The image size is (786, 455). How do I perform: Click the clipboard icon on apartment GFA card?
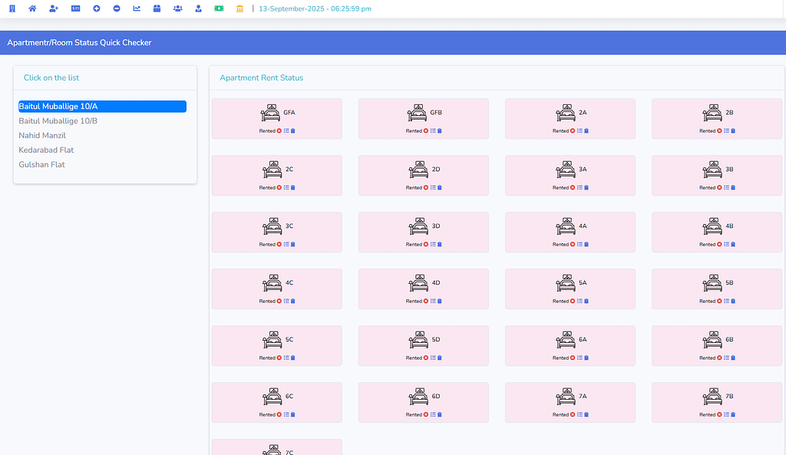[292, 130]
